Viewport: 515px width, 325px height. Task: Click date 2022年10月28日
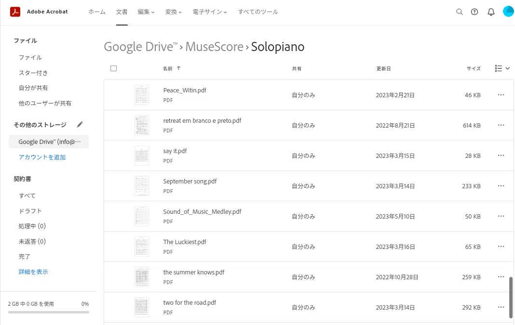pos(397,277)
